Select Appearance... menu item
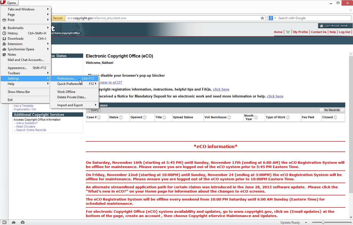This screenshot has height=225, width=353. [x=26, y=68]
